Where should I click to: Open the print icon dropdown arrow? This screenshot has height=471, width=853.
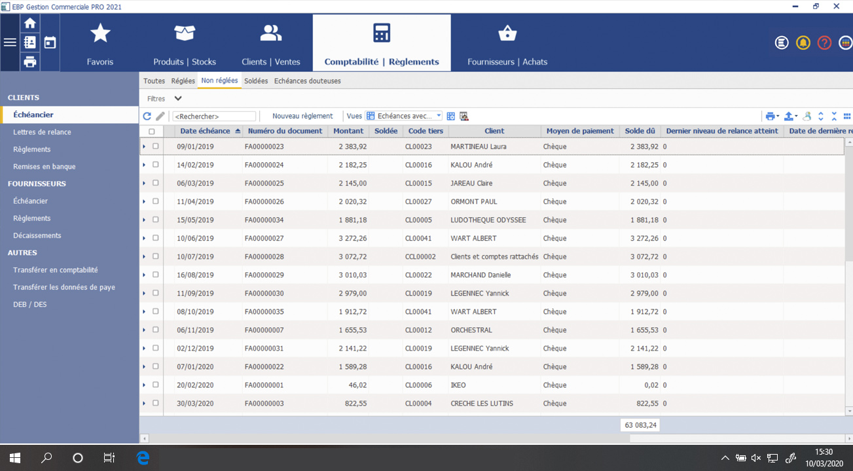pos(778,117)
